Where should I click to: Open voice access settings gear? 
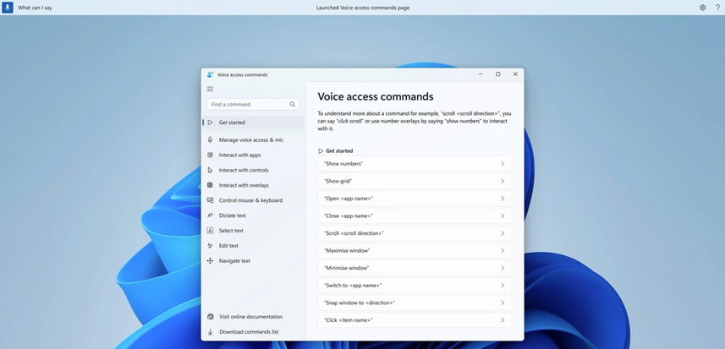tap(702, 8)
